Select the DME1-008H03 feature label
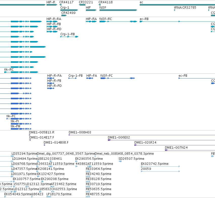Screen dimensions: 215x198 coord(80,132)
